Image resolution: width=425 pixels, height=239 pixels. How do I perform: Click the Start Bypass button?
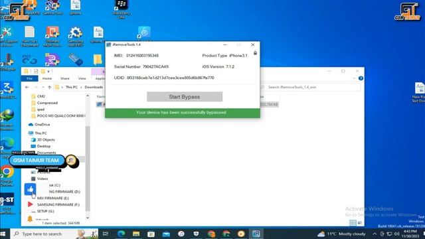pyautogui.click(x=185, y=97)
